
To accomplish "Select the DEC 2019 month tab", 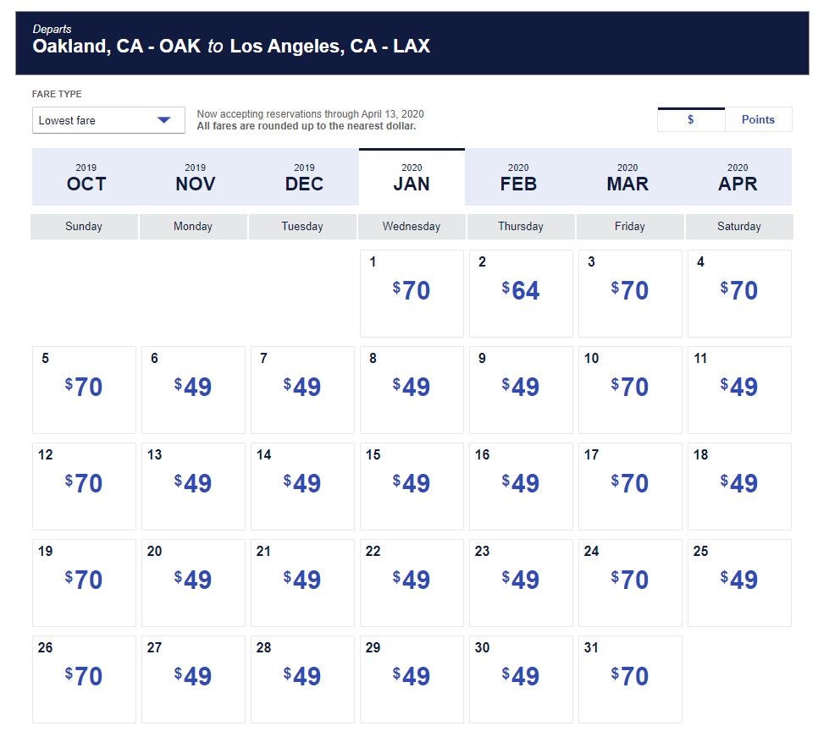I will 304,177.
